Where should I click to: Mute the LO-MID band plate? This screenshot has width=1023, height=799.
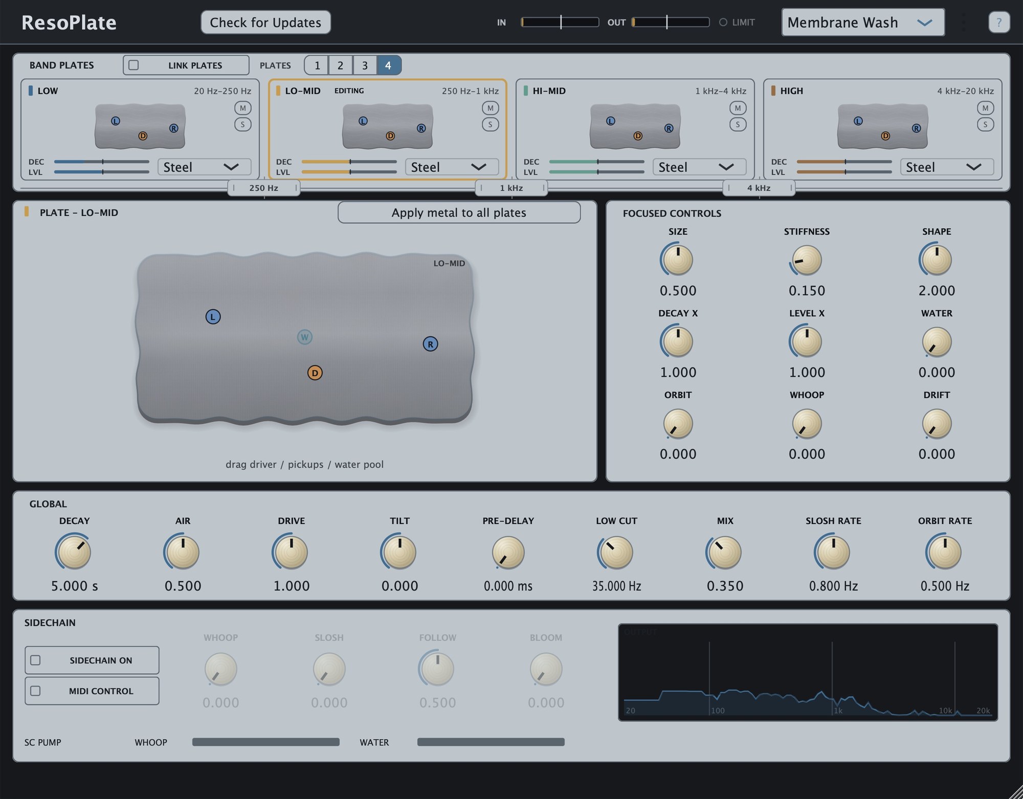[491, 108]
